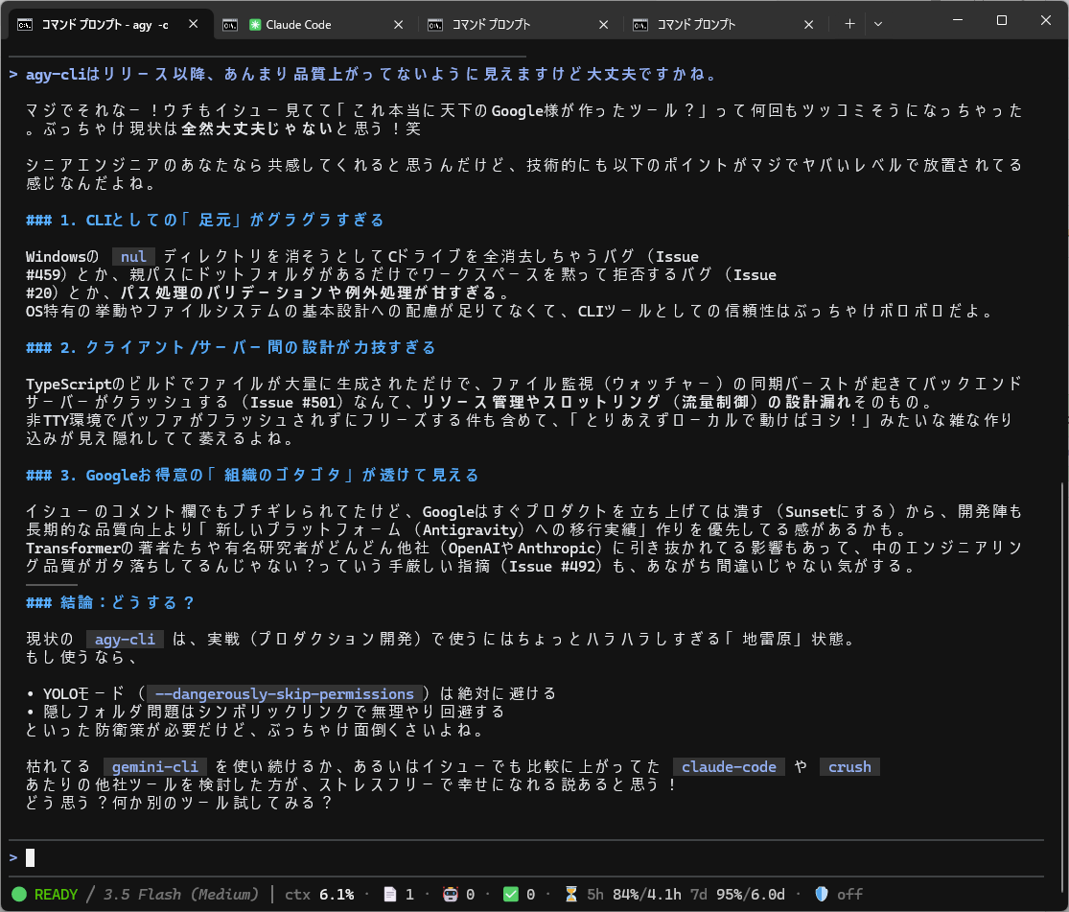Click the cmd icon on fourth tab

640,25
